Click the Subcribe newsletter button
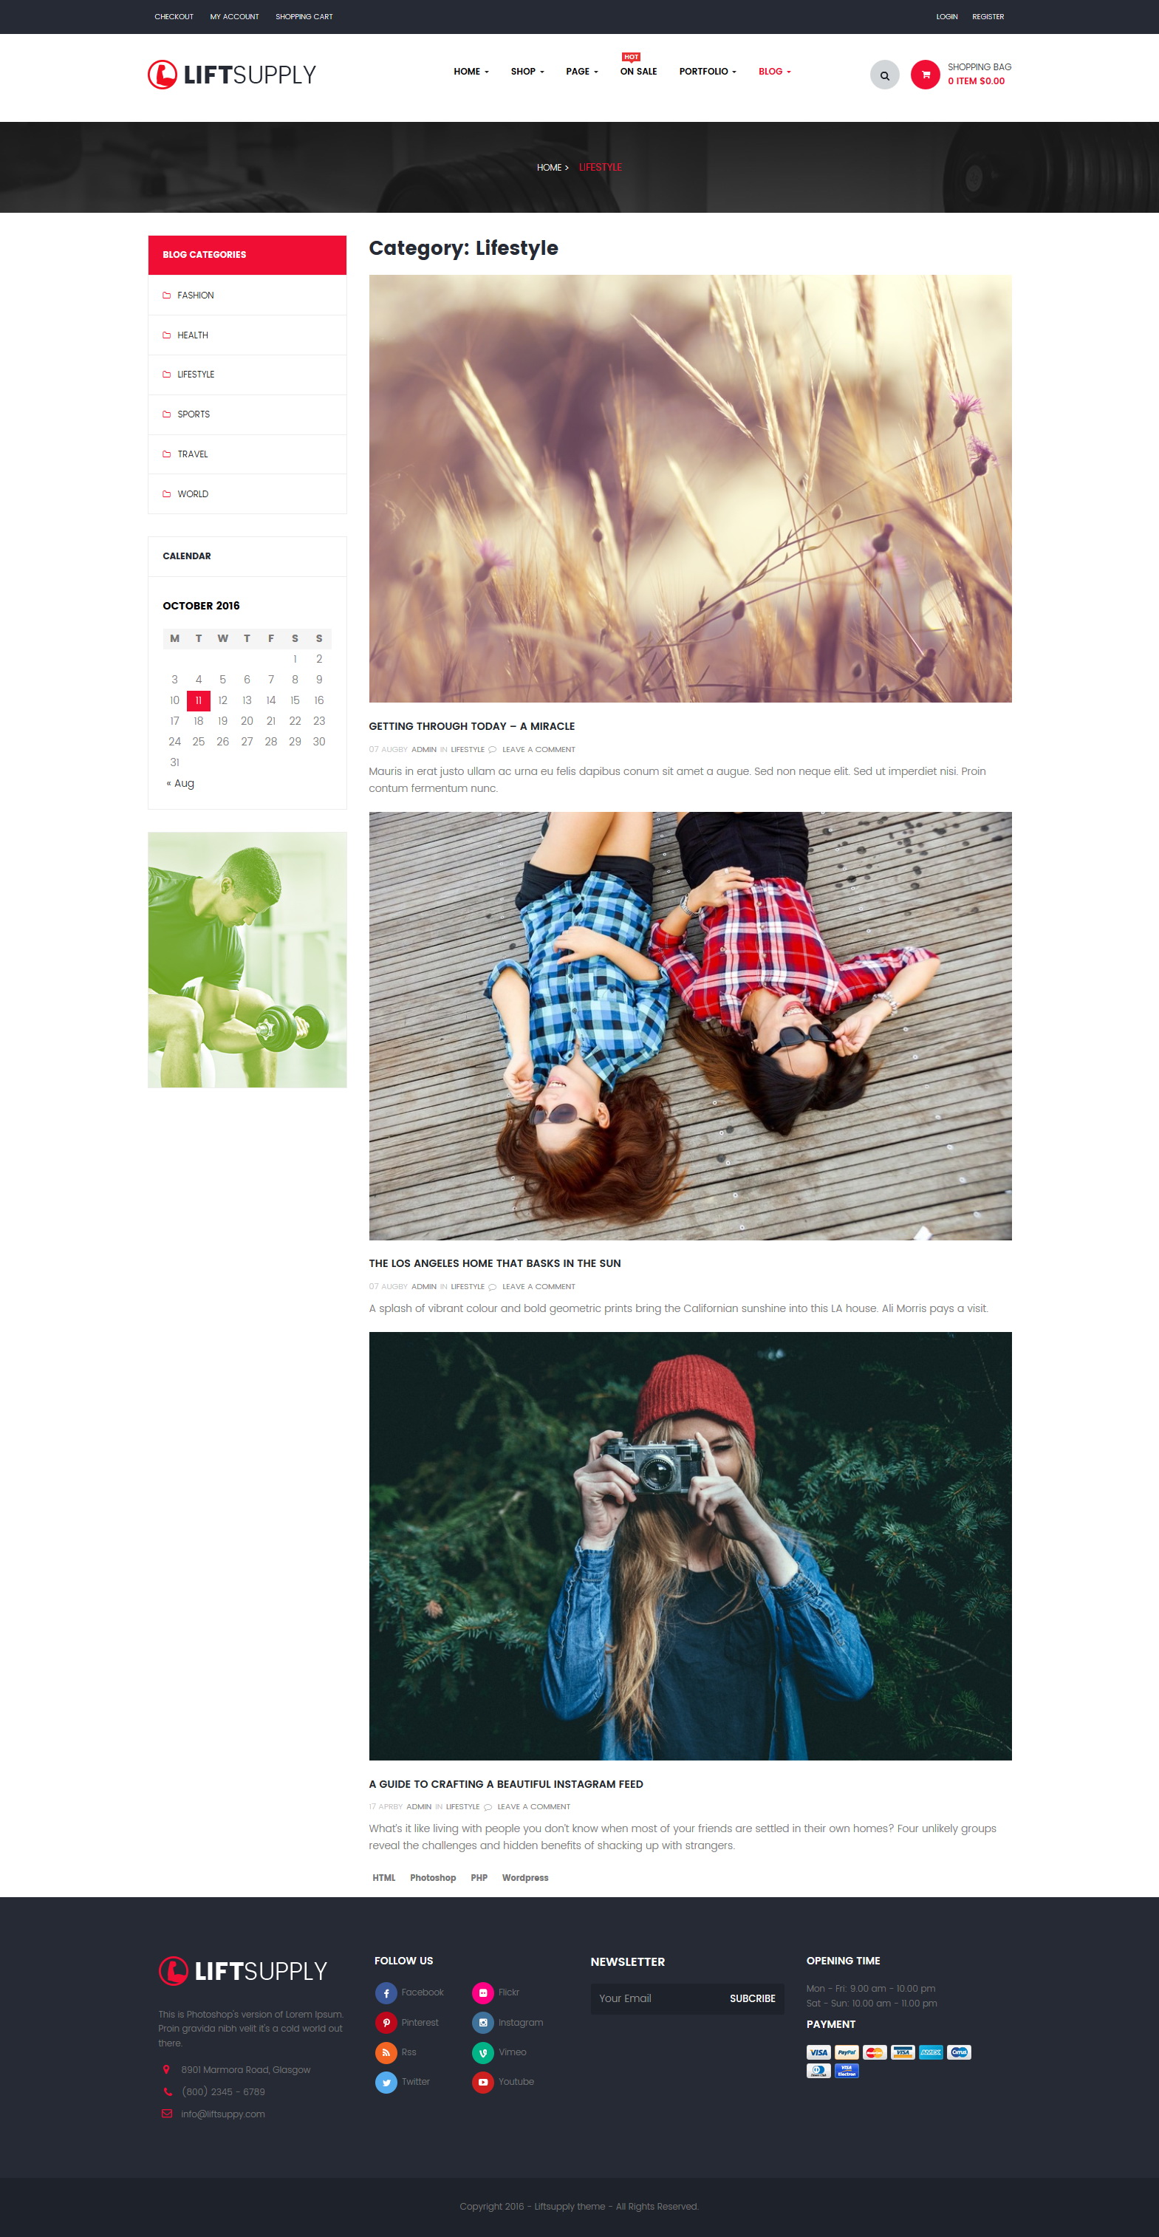Image resolution: width=1159 pixels, height=2237 pixels. click(752, 1998)
